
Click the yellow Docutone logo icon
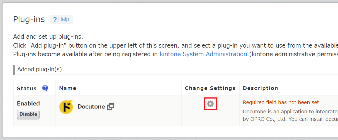click(66, 107)
